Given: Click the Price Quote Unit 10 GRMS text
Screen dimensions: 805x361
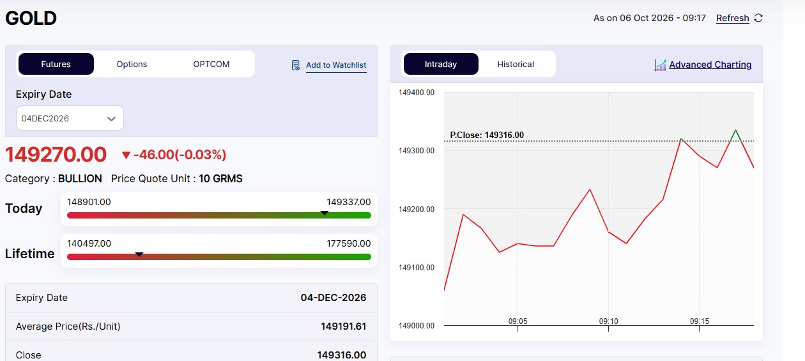Looking at the screenshot, I should (177, 178).
